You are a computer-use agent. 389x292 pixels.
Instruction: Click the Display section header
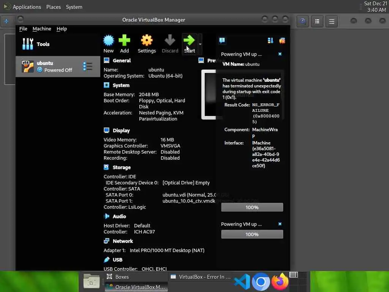pyautogui.click(x=121, y=131)
